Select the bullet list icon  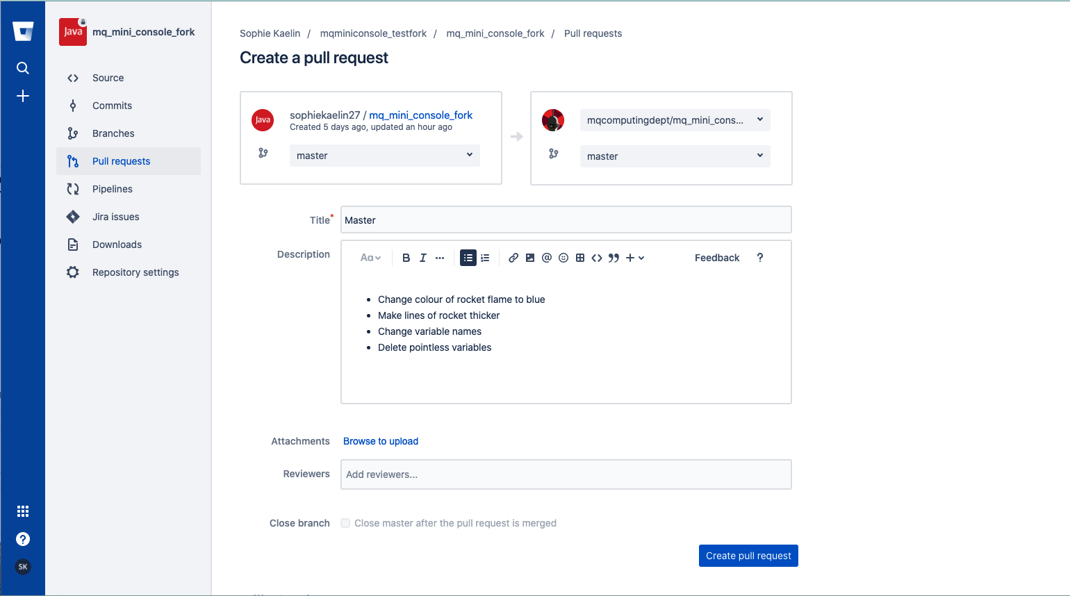pos(468,258)
